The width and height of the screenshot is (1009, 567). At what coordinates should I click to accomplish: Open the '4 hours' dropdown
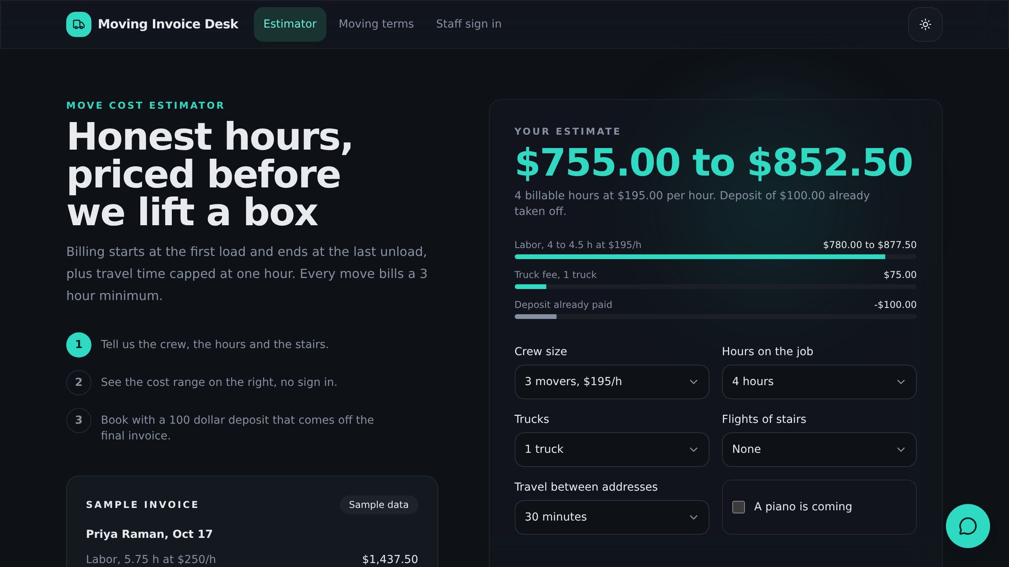pyautogui.click(x=819, y=382)
